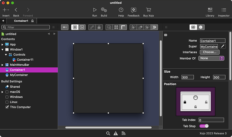Click the pencil icon beside Super field
The width and height of the screenshot is (232, 137).
[223, 46]
